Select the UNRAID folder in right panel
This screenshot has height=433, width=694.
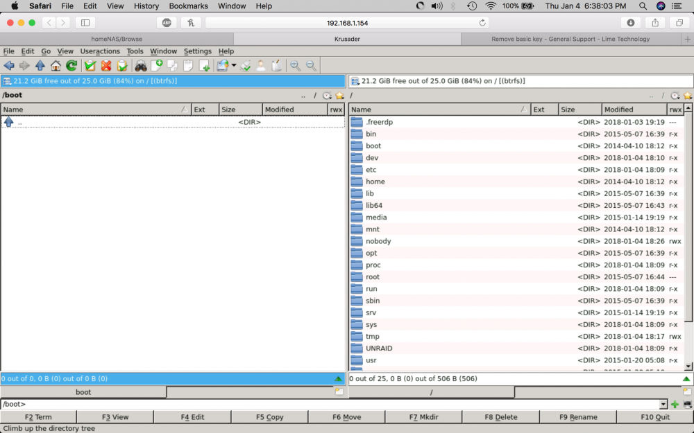[516, 348]
